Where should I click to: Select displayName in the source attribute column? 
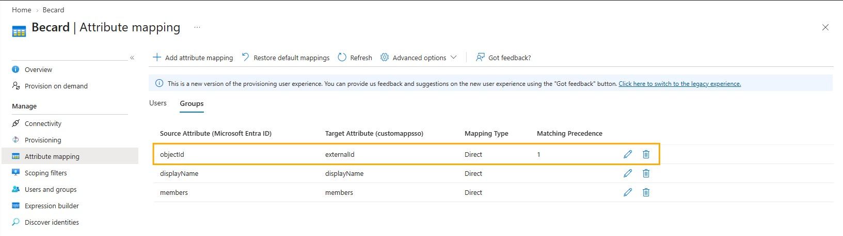click(x=179, y=173)
